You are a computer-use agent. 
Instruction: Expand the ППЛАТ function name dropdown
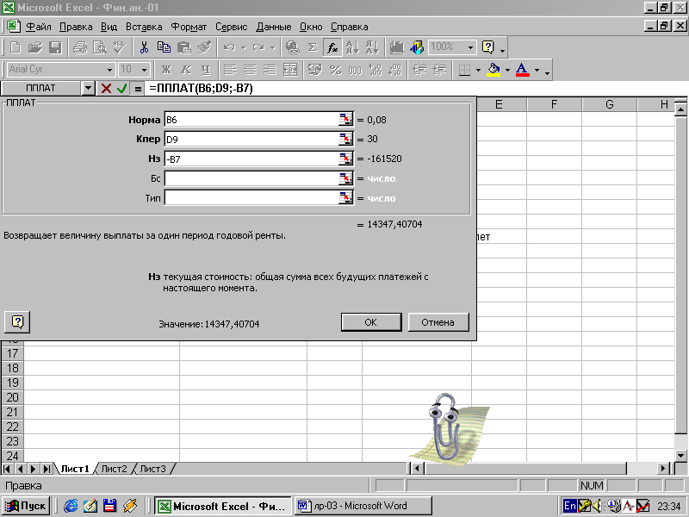coord(89,89)
